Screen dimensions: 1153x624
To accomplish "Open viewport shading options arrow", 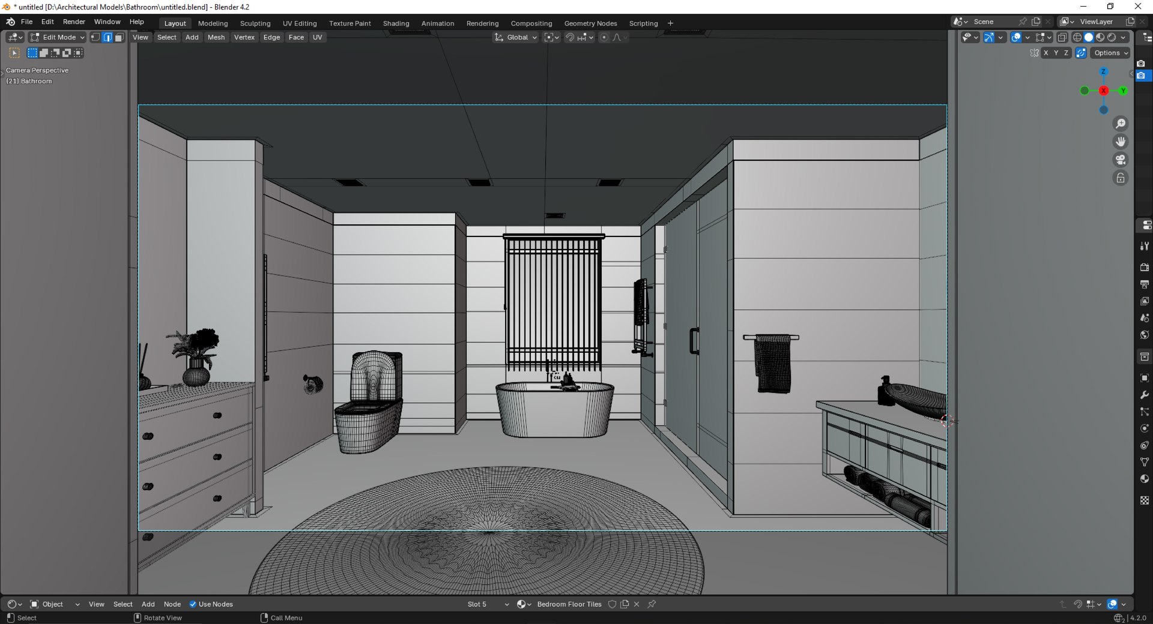I will 1123,37.
